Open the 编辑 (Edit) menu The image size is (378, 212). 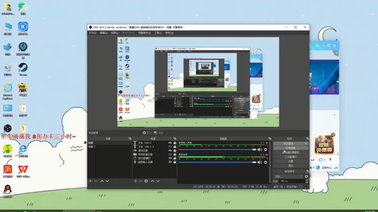click(103, 33)
